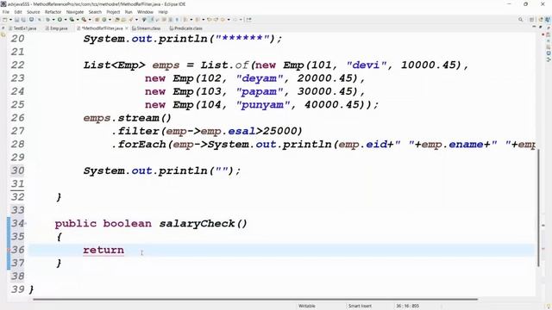The width and height of the screenshot is (552, 310).
Task: Toggle Mark Occurrences in the toolbar
Action: tap(152, 20)
